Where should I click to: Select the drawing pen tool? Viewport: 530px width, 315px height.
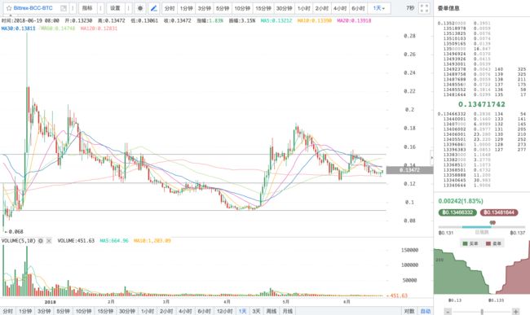pos(154,8)
